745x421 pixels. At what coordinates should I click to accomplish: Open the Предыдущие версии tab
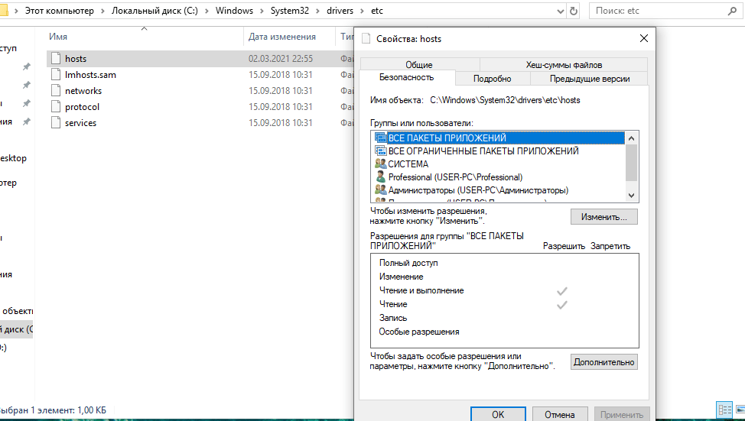click(x=590, y=79)
